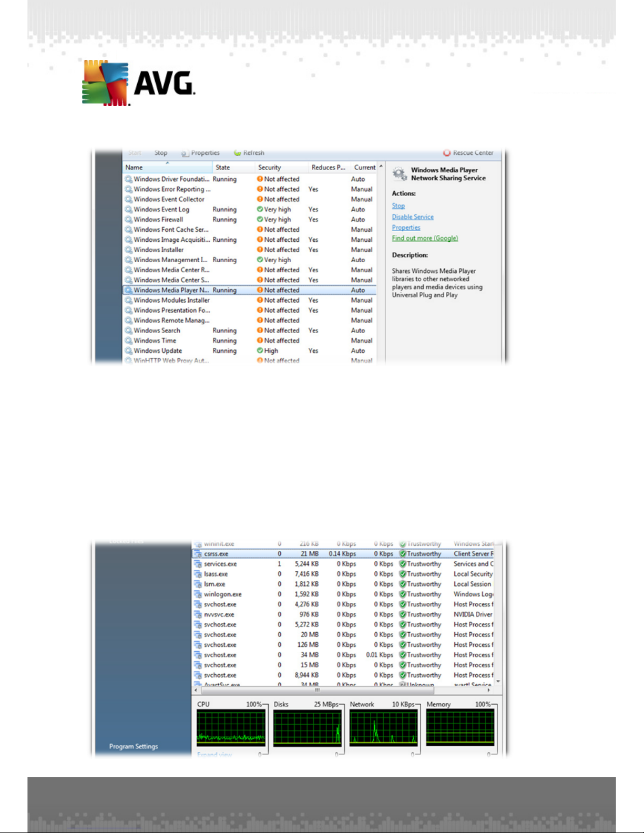Click the green Very high icon in Windows Firewall row
Viewport: 644px width, 833px height.
[x=260, y=219]
